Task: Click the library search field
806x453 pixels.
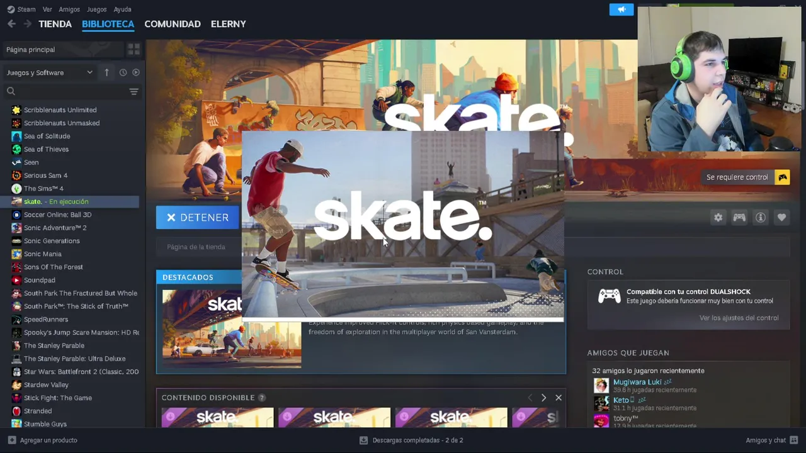Action: click(65, 92)
